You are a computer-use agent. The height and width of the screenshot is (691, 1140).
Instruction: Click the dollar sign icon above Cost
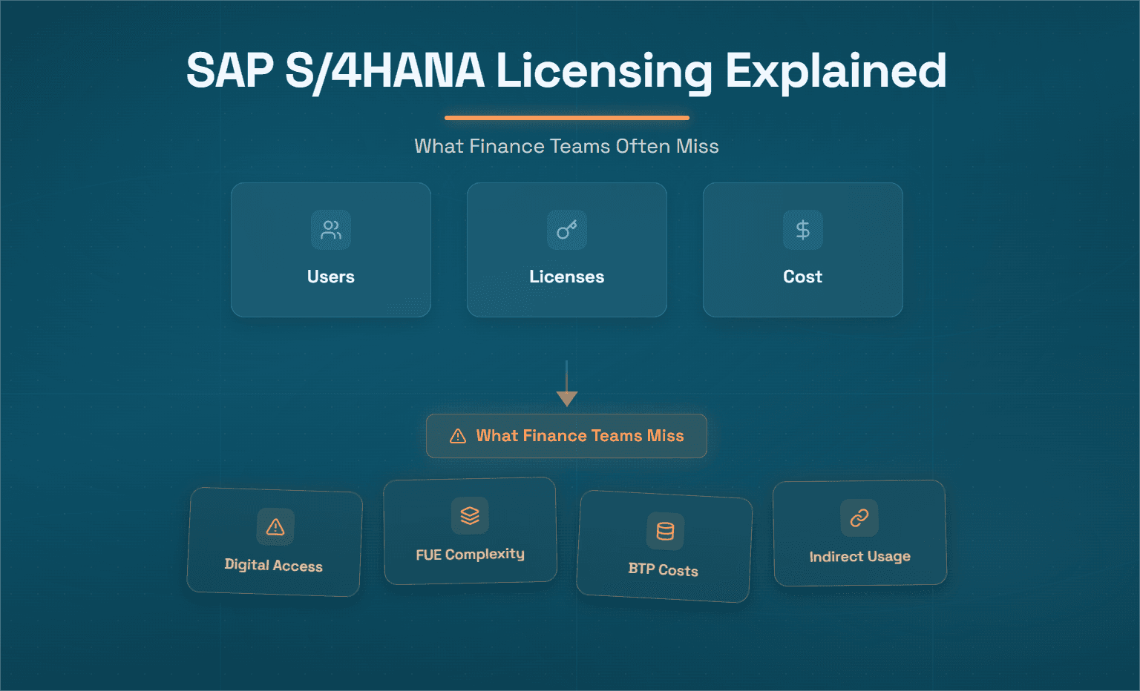[x=803, y=230]
